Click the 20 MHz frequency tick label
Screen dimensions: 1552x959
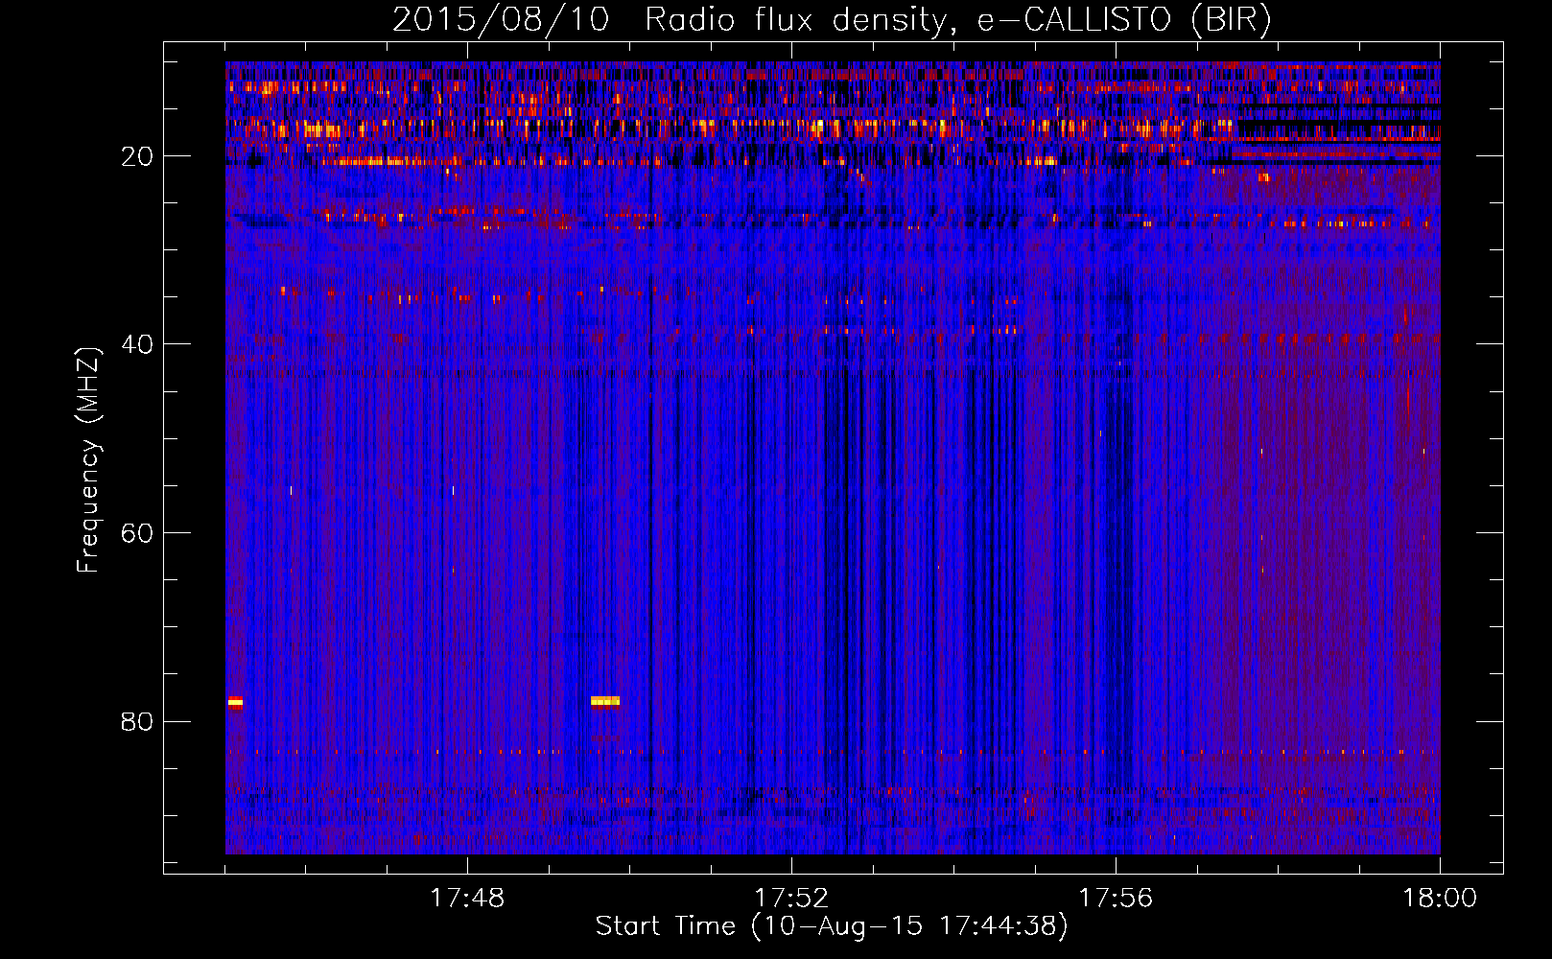[x=137, y=156]
